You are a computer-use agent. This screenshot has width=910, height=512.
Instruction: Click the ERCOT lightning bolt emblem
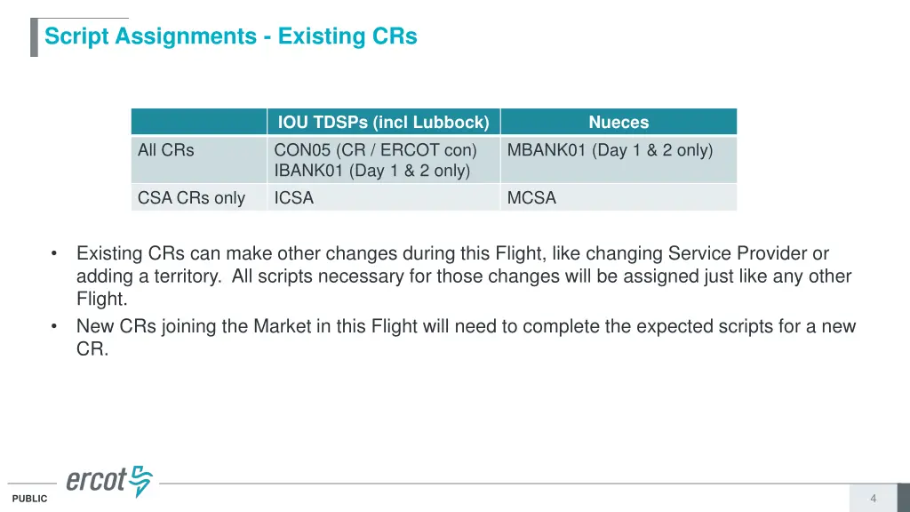click(x=140, y=481)
